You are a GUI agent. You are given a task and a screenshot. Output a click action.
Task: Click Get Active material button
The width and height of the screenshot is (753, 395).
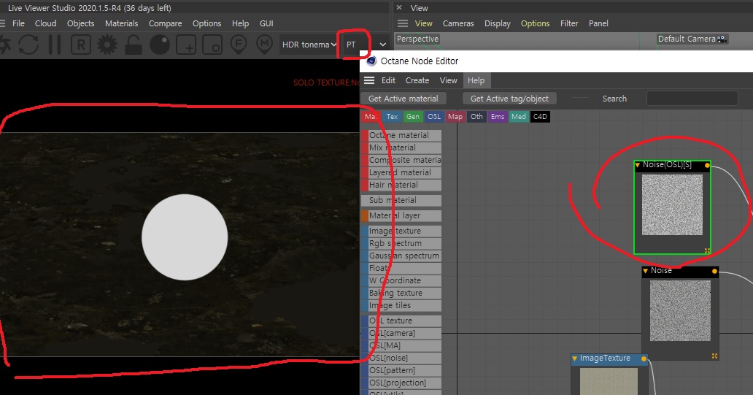(x=403, y=99)
